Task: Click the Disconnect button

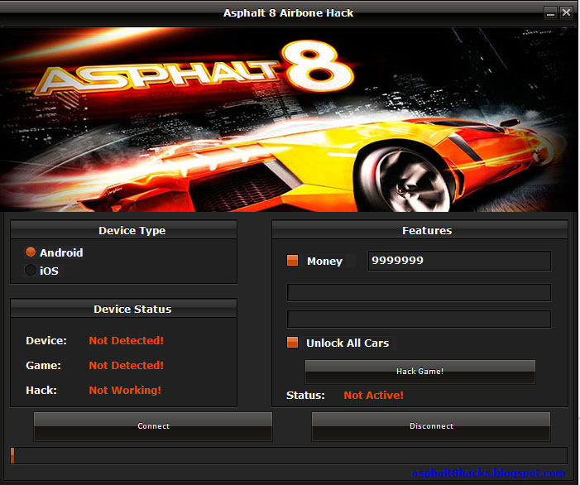Action: (x=431, y=426)
